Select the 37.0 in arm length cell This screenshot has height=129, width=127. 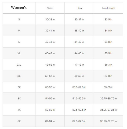pos(108,76)
